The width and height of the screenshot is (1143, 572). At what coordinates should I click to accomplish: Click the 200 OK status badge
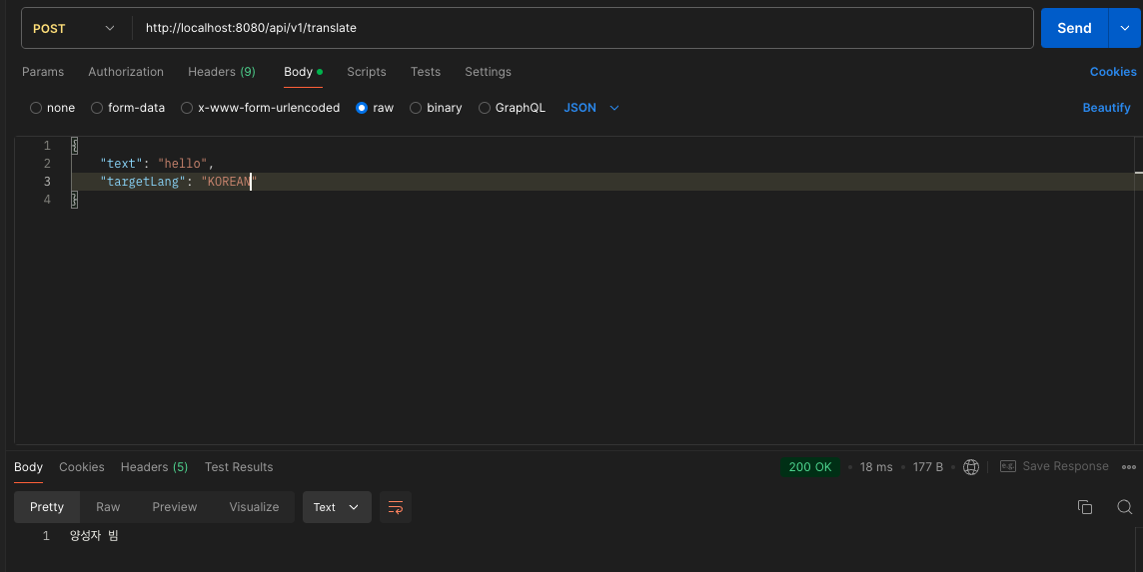tap(810, 467)
